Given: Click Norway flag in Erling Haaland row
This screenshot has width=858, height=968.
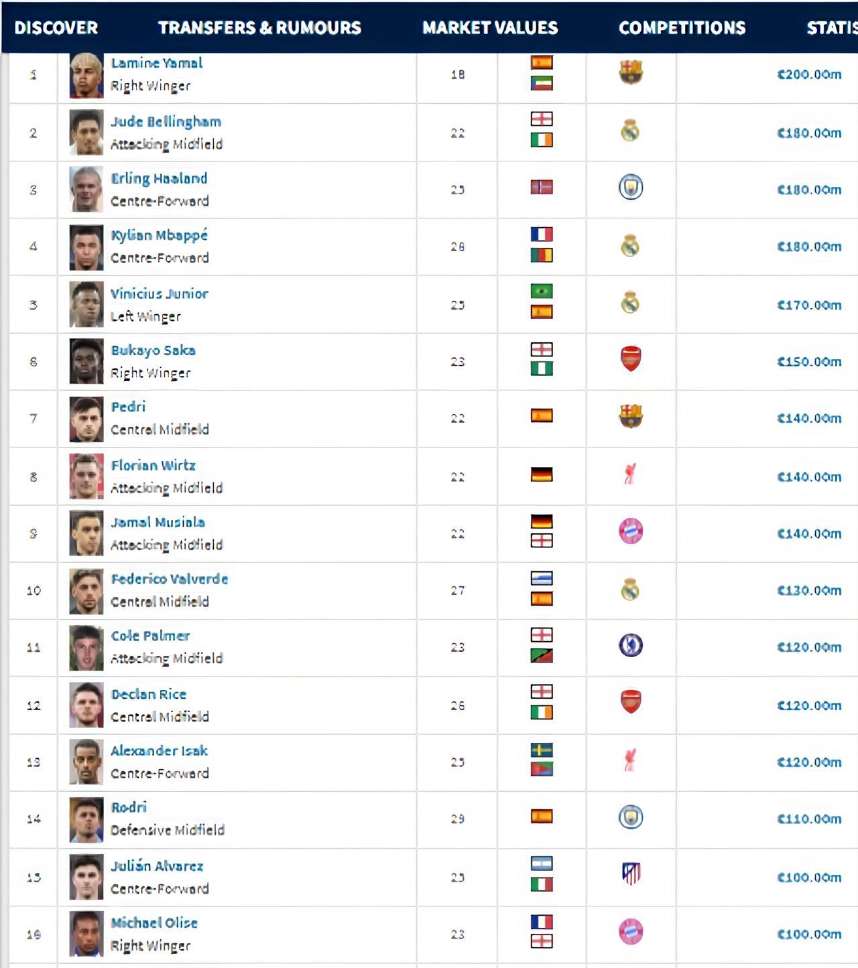Looking at the screenshot, I should click(x=542, y=187).
